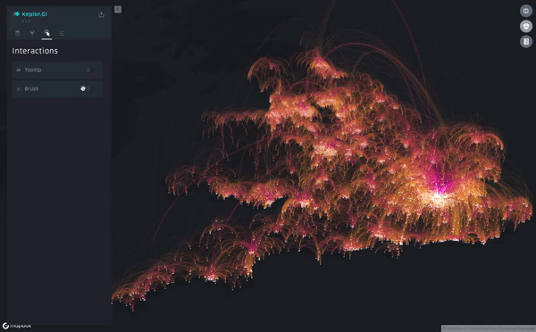Show the map legend panel
Image resolution: width=536 pixels, height=332 pixels.
pos(526,42)
